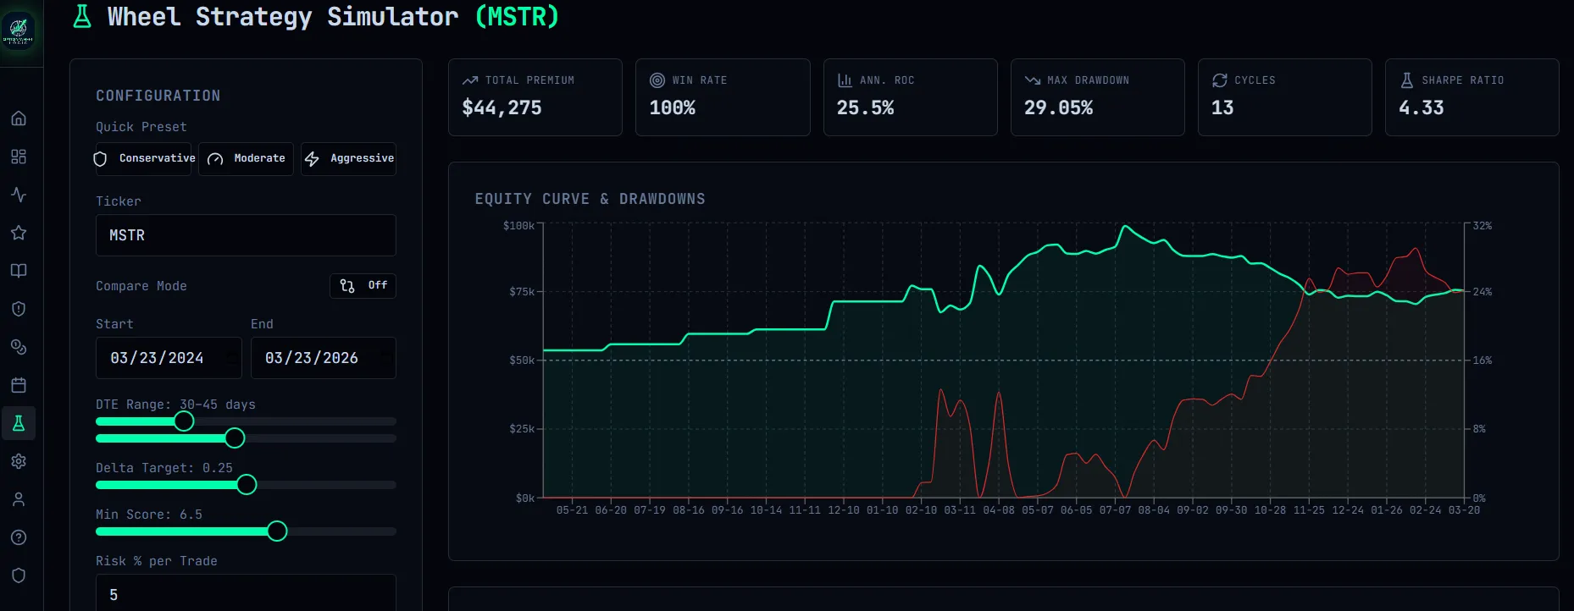
Task: Click the Risk % per Trade field
Action: pyautogui.click(x=246, y=594)
